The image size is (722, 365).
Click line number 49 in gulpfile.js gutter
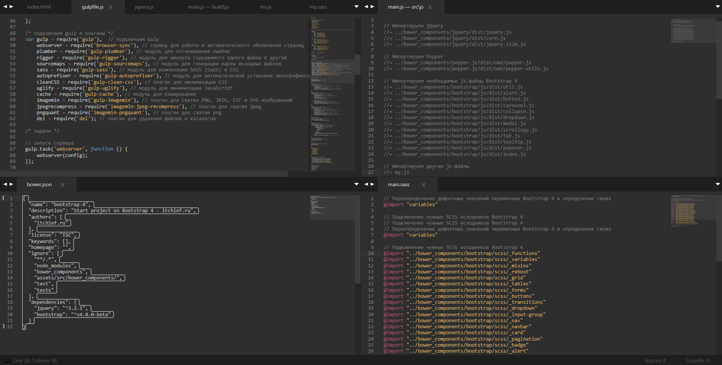point(13,39)
